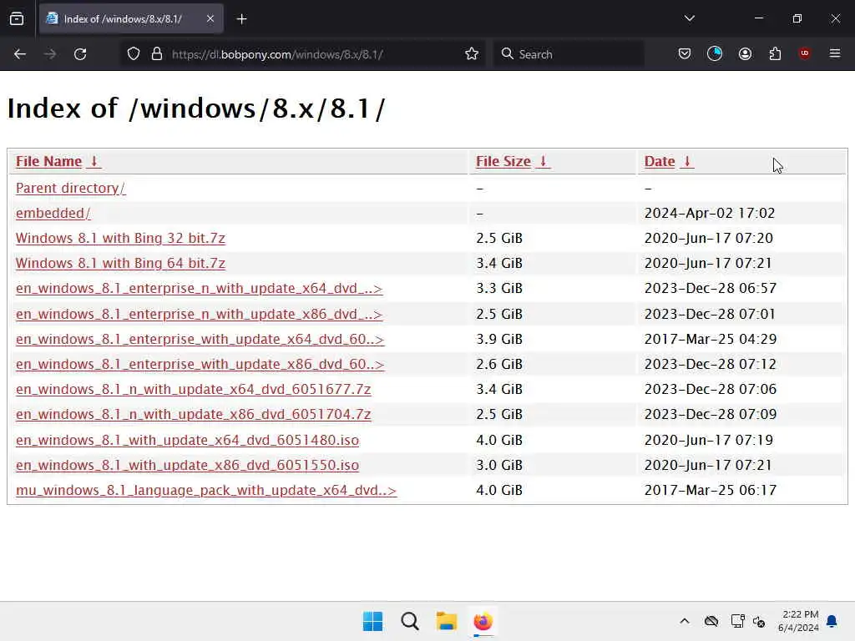This screenshot has width=855, height=641.
Task: Download en_windows_8.1_enterprise_with_update_x64_dvd_60 file
Action: 200,339
